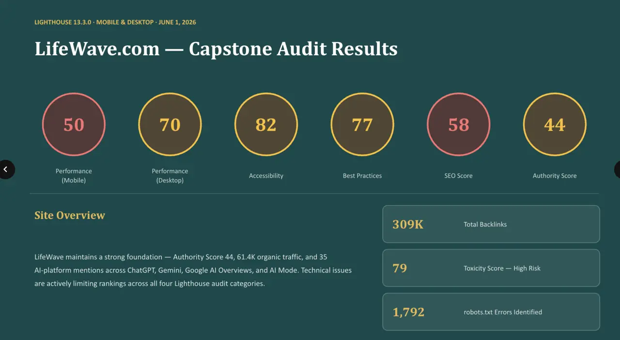The height and width of the screenshot is (340, 620).
Task: Advance with the next slide arrow
Action: point(617,170)
